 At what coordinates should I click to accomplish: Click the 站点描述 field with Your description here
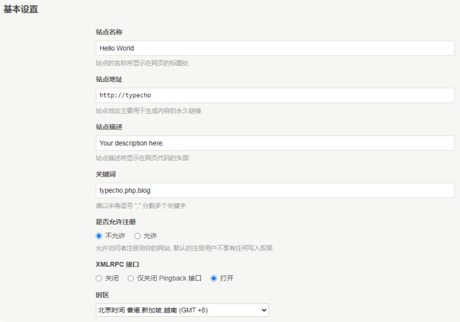[x=275, y=143]
